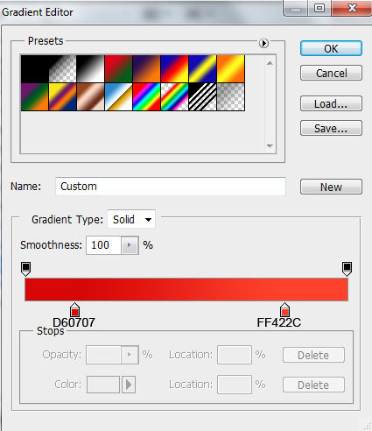This screenshot has width=372, height=431.
Task: Open the Gradient Type dropdown
Action: click(x=131, y=219)
